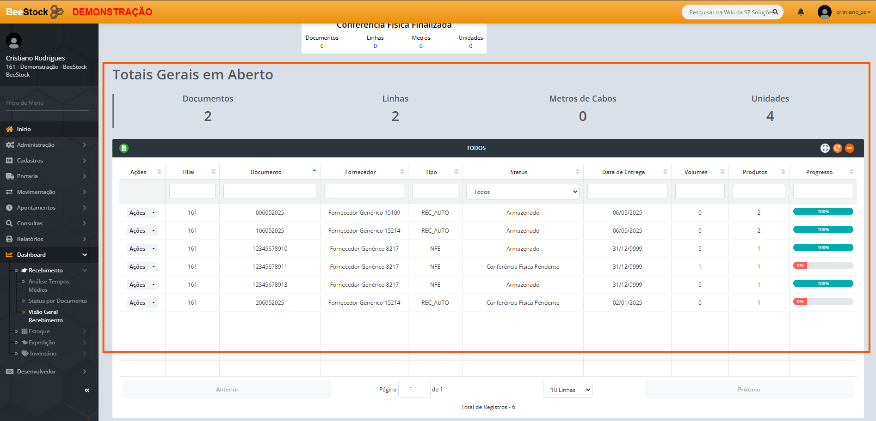Screen dimensions: 876x421
Task: Open Ações dropdown for document 006052025
Action: [x=142, y=213]
